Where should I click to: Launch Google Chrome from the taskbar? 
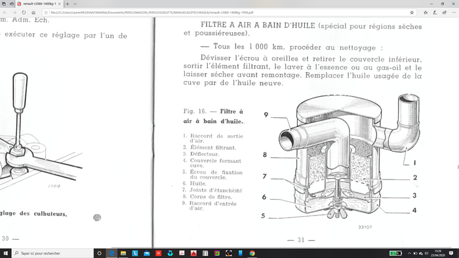pyautogui.click(x=252, y=253)
